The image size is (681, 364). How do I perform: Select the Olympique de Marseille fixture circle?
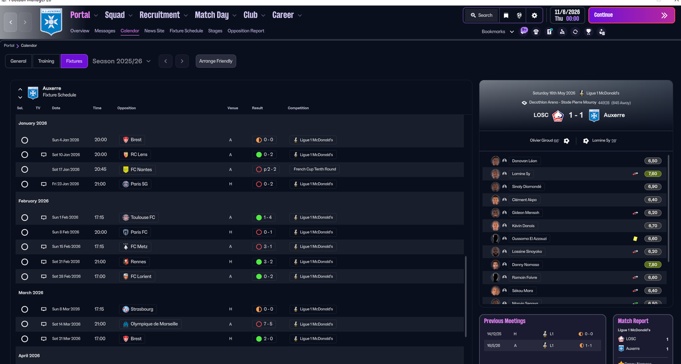[x=24, y=324]
